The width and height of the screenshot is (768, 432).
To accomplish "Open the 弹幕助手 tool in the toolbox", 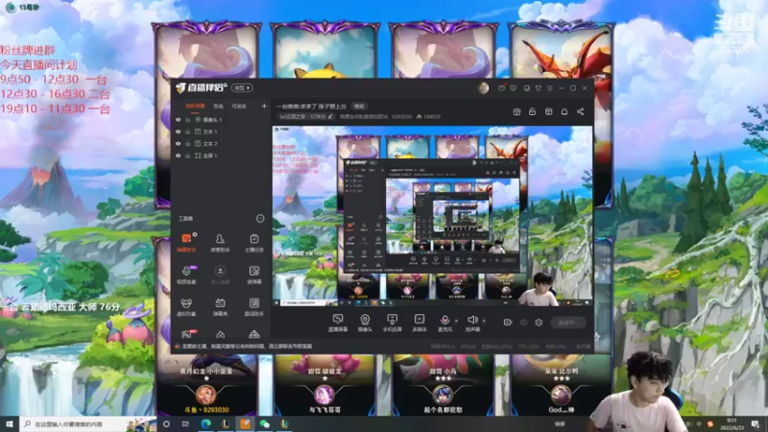I will coord(186,243).
